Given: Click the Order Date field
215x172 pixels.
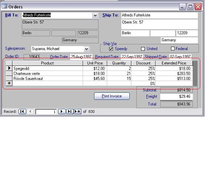Looking at the screenshot, I should [82, 57].
